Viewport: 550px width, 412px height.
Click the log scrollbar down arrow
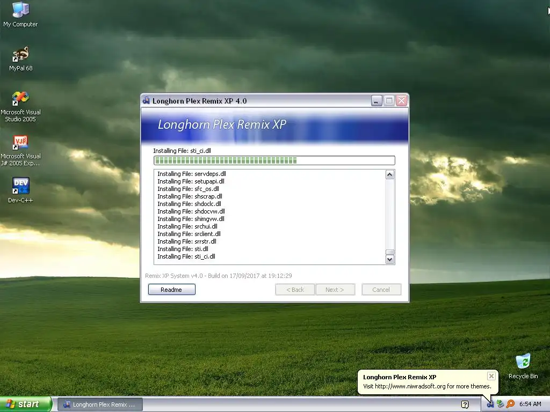click(390, 259)
